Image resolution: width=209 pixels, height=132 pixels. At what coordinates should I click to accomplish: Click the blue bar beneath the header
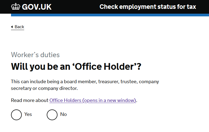[x=110, y=15]
